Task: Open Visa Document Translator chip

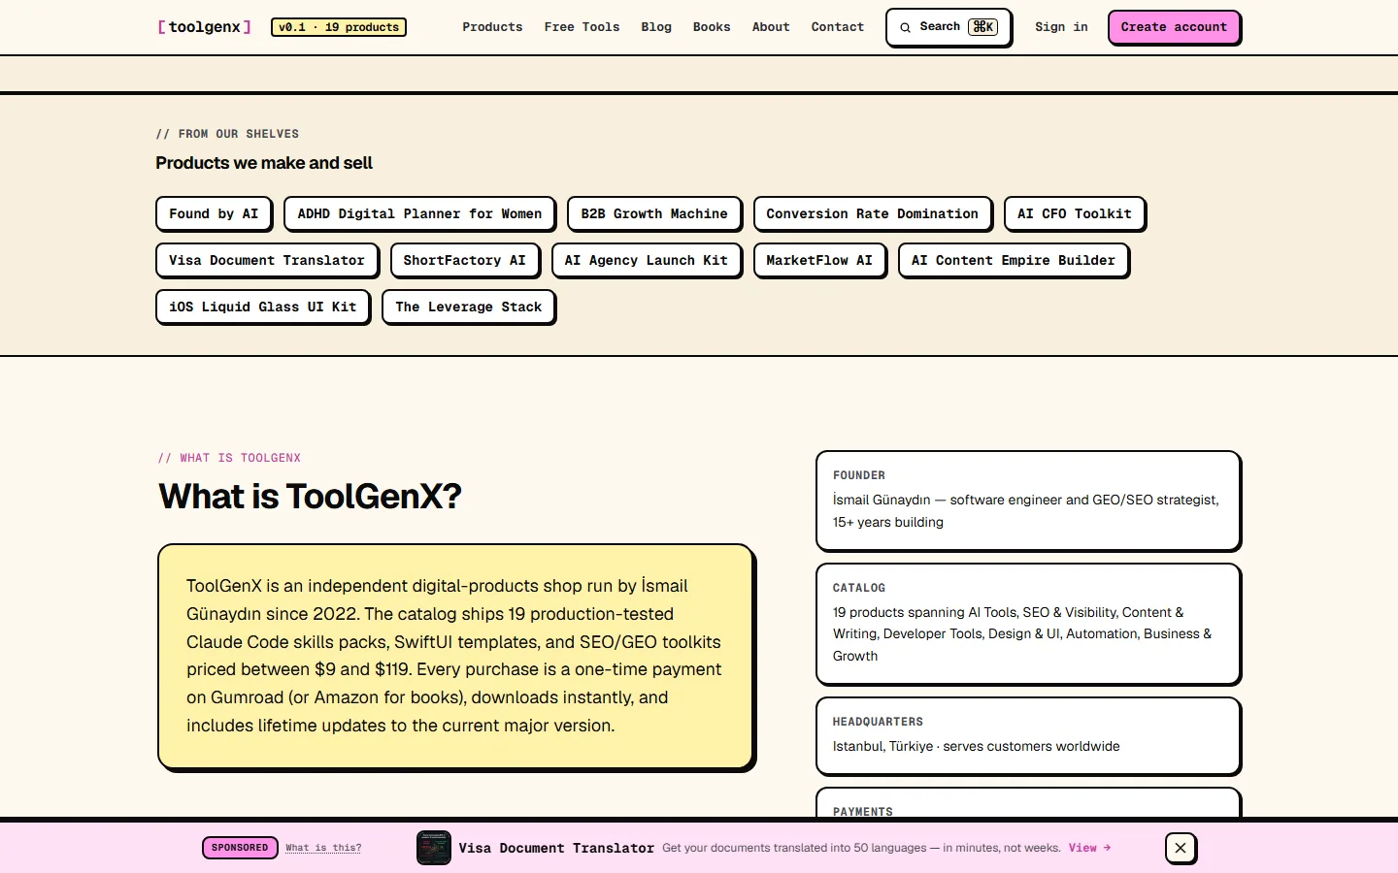Action: pyautogui.click(x=267, y=260)
